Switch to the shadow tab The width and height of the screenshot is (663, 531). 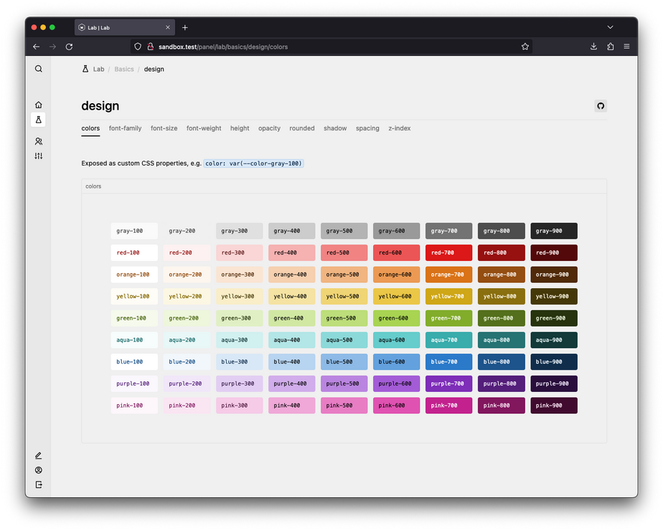tap(335, 128)
